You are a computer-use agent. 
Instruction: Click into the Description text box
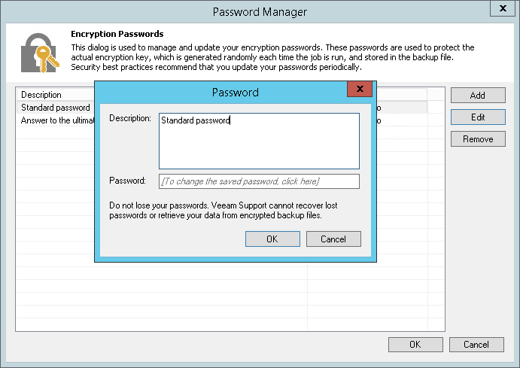click(259, 141)
